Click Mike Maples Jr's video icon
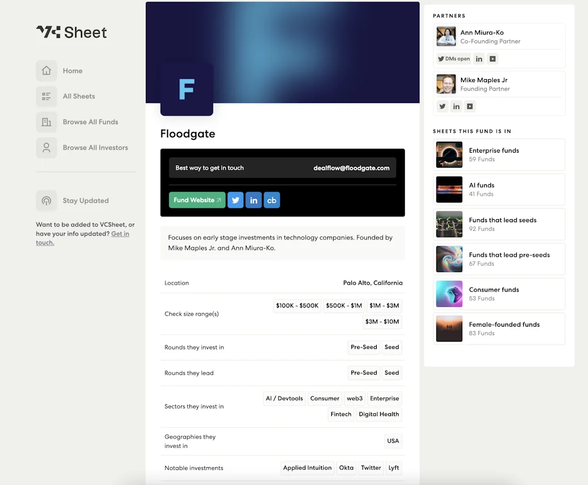 coord(470,106)
